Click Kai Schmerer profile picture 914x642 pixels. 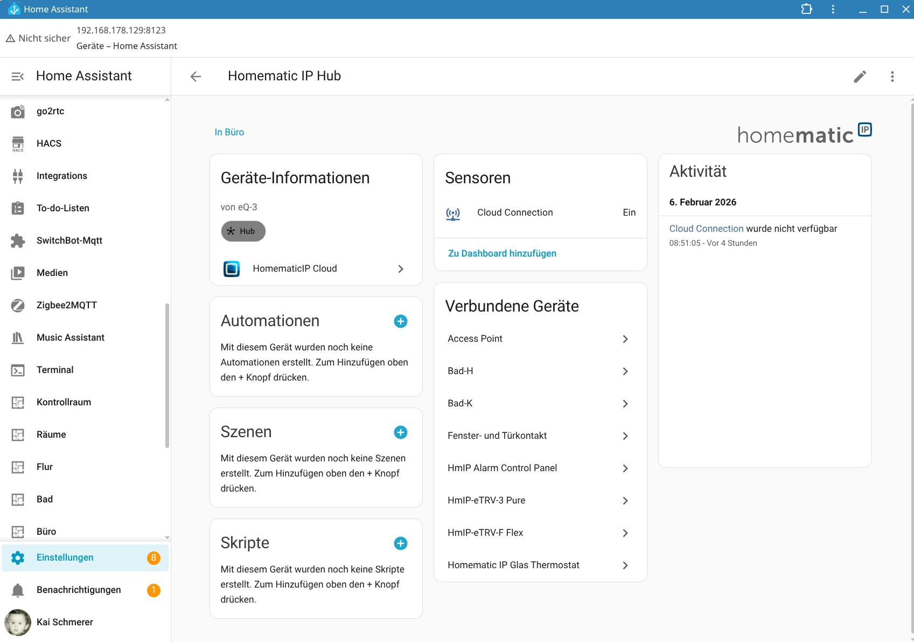(18, 622)
